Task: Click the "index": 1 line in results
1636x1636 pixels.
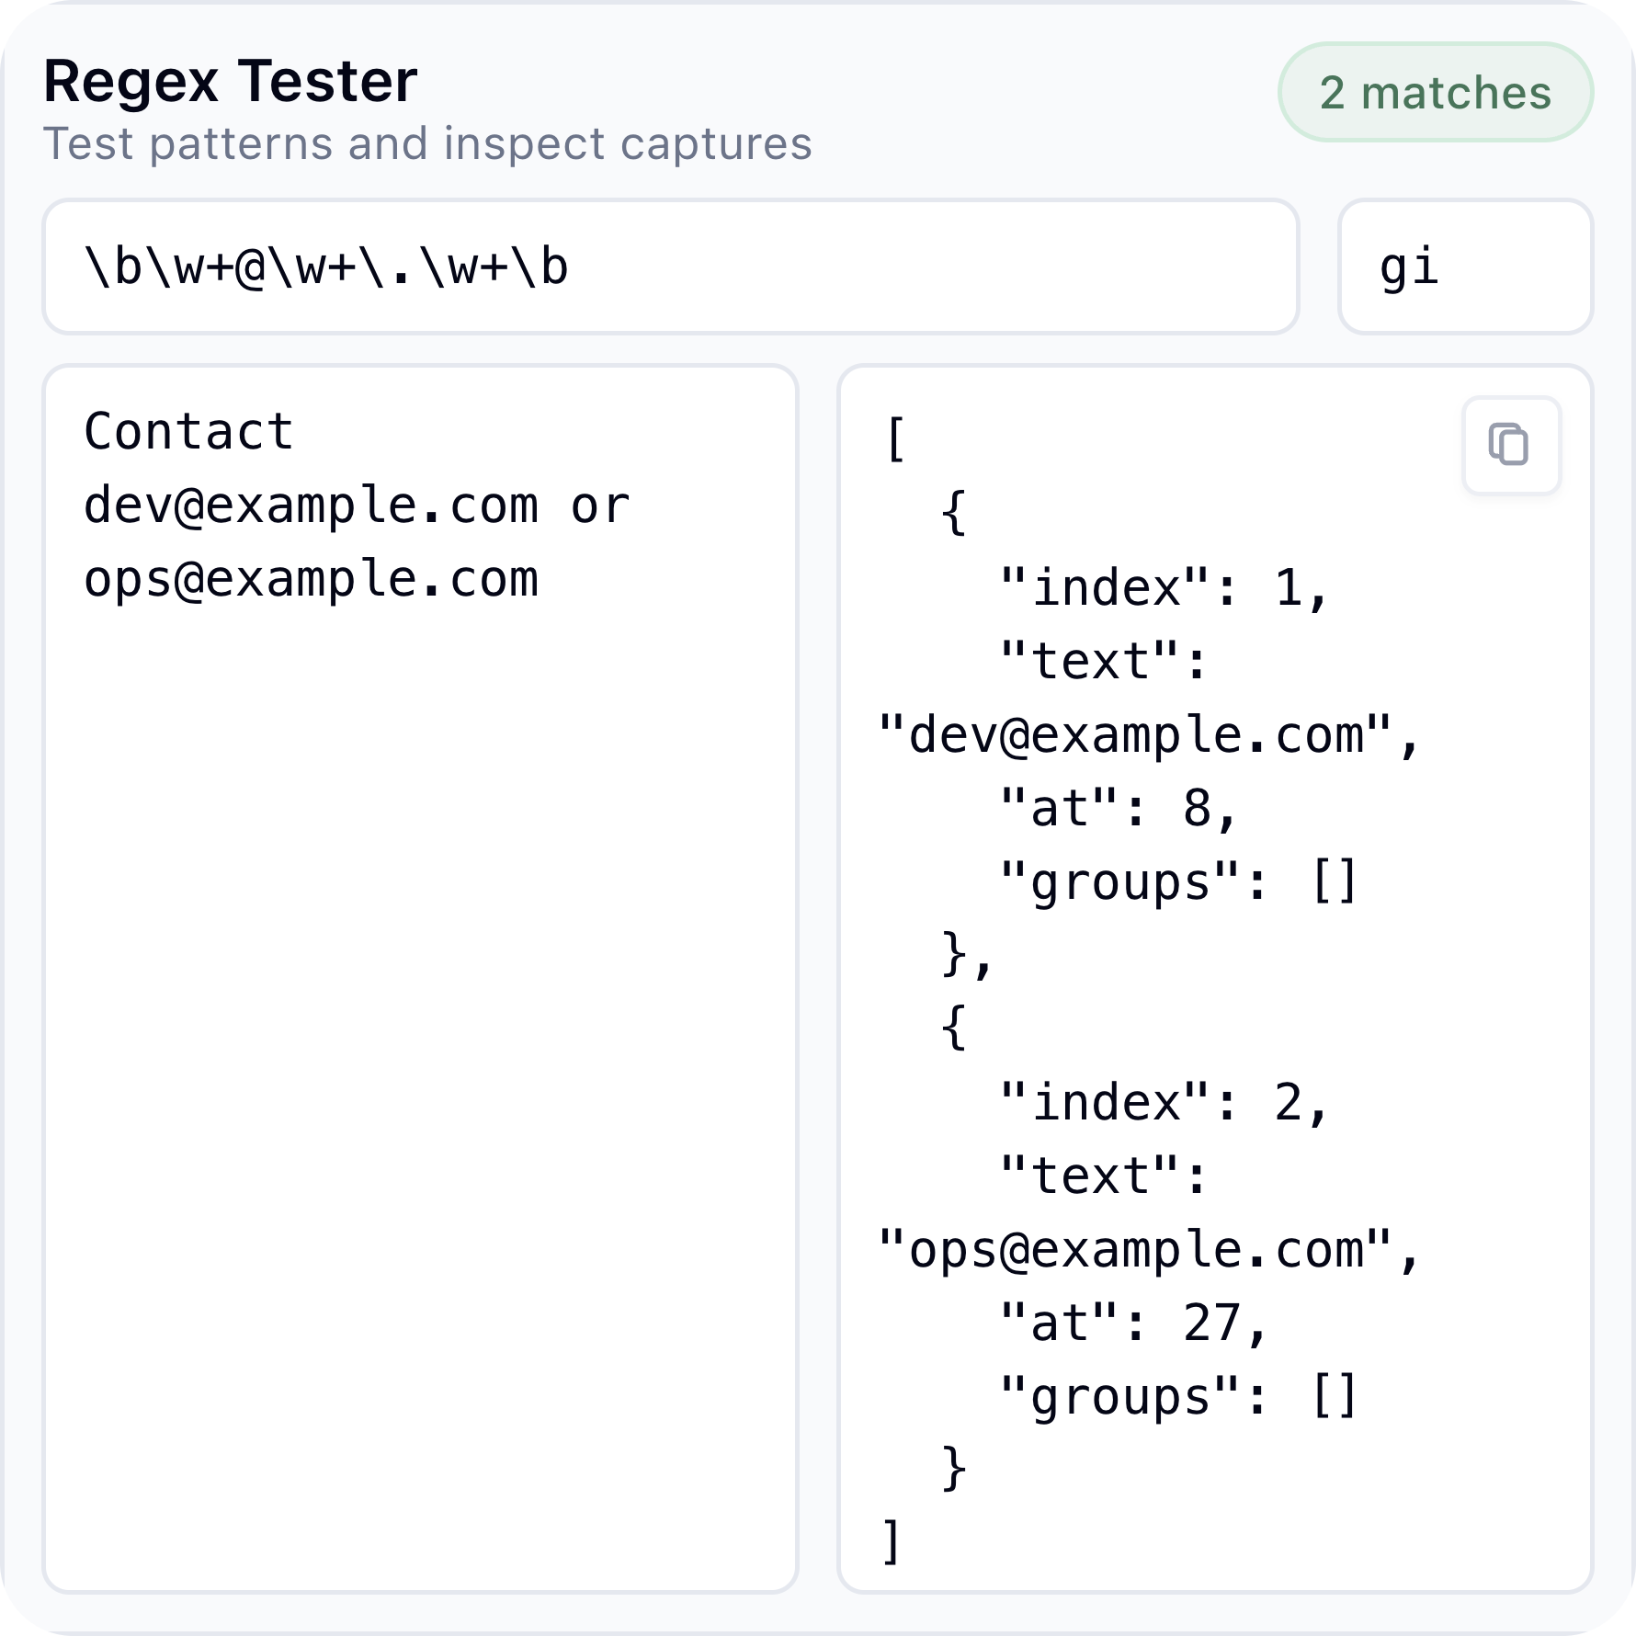Action: [x=1164, y=587]
